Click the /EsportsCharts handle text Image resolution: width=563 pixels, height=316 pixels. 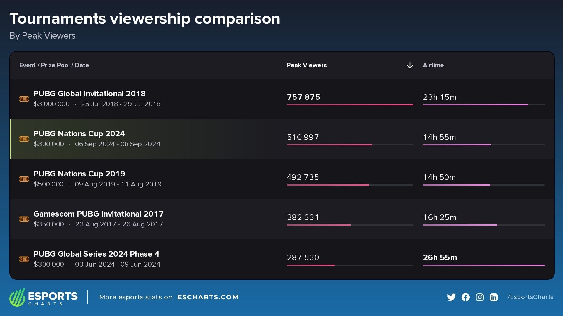[x=530, y=297]
